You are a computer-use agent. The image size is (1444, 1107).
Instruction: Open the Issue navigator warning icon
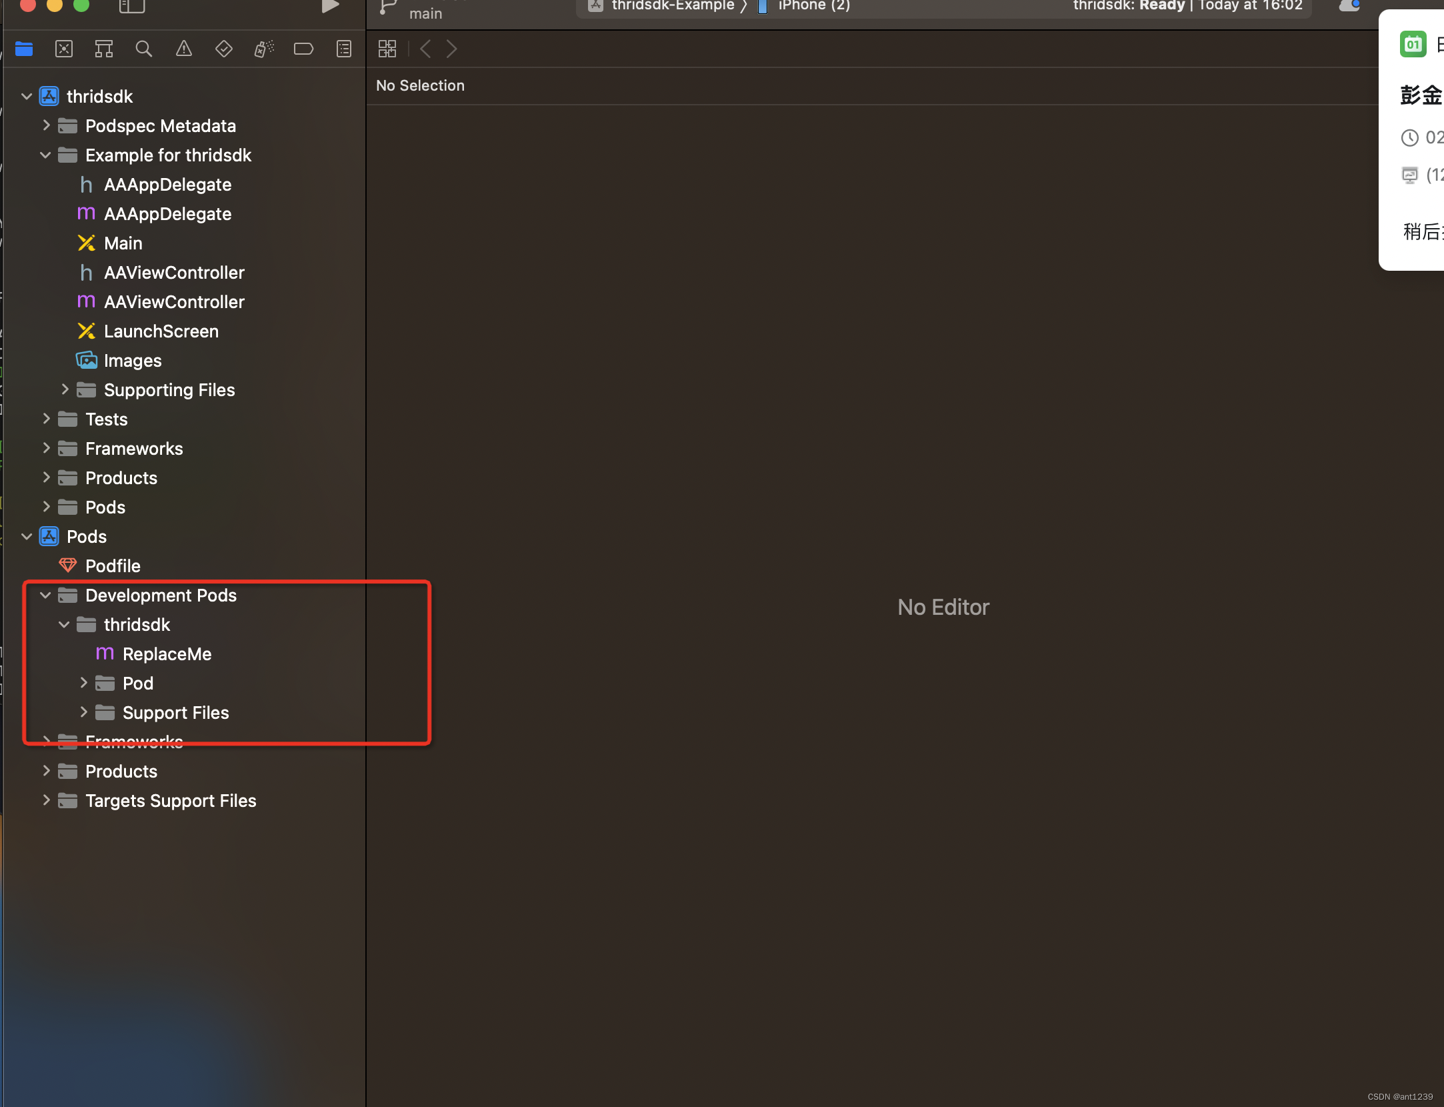pos(183,49)
